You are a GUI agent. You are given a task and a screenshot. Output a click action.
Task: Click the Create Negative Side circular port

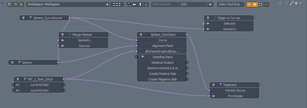(x=187, y=79)
